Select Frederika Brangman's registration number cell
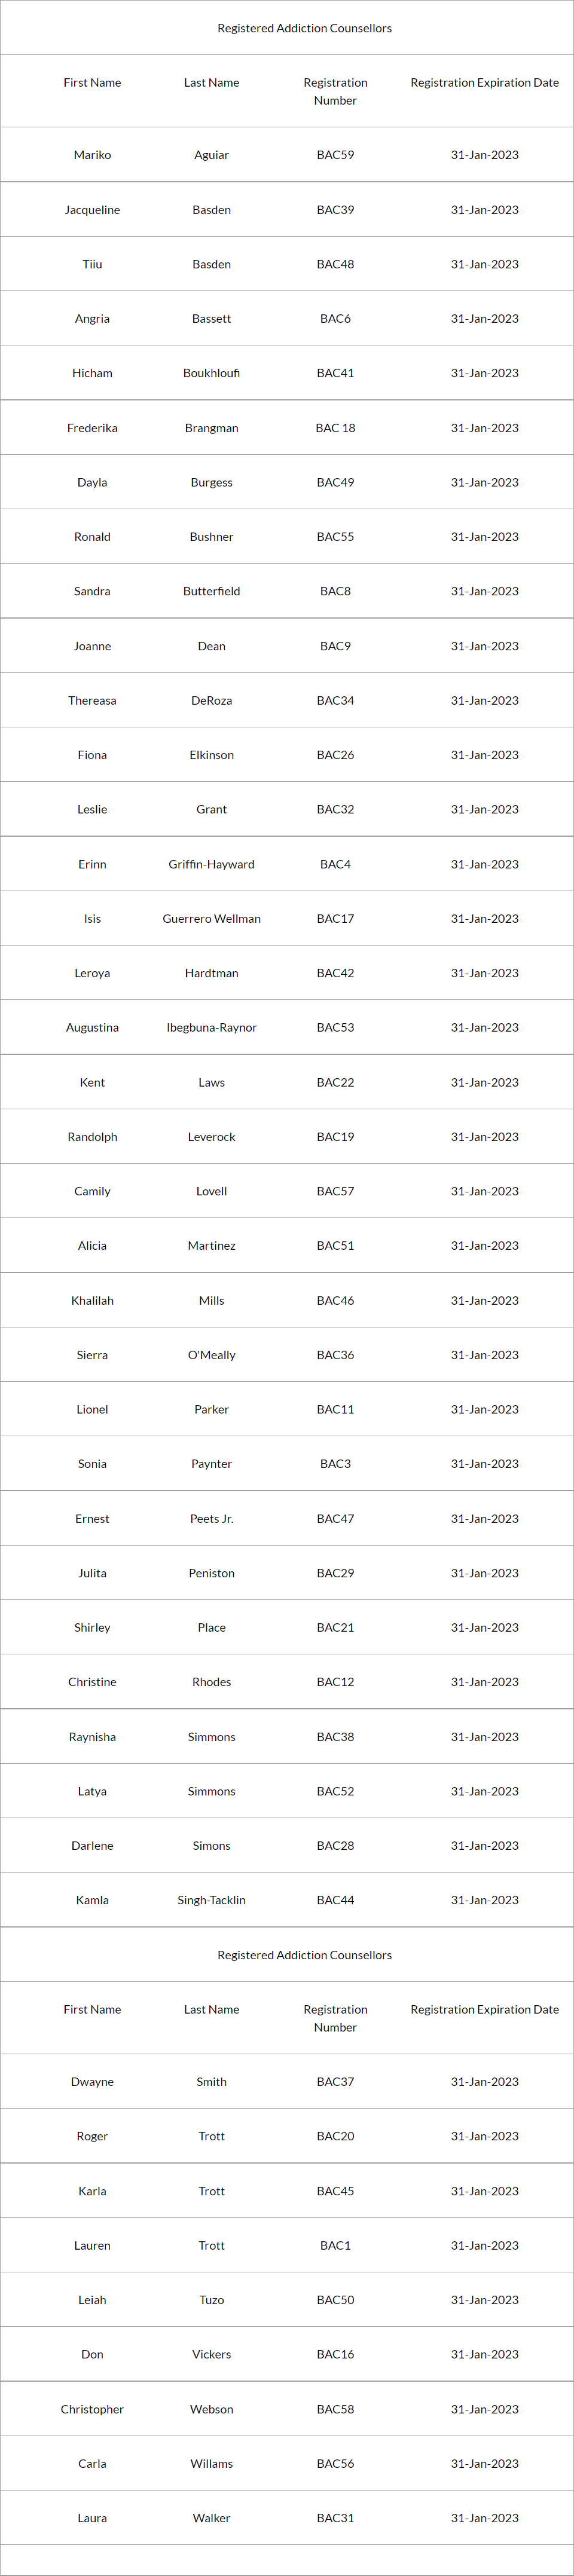The width and height of the screenshot is (574, 2576). [x=335, y=428]
